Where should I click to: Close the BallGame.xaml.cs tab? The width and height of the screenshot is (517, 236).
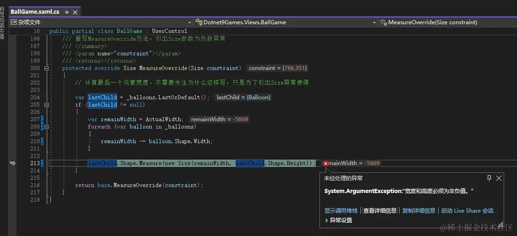(75, 12)
